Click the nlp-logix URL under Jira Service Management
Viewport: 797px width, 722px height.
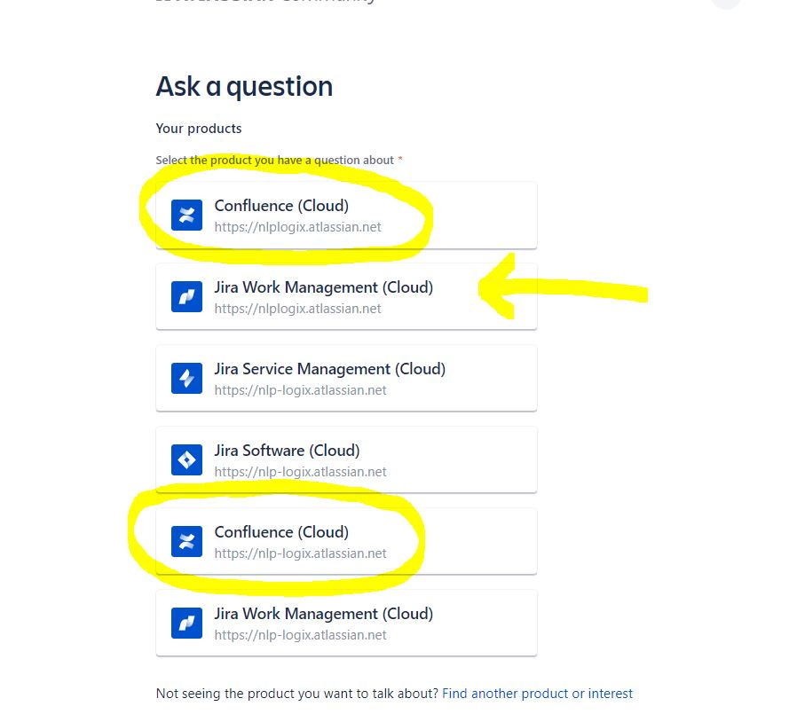point(300,390)
